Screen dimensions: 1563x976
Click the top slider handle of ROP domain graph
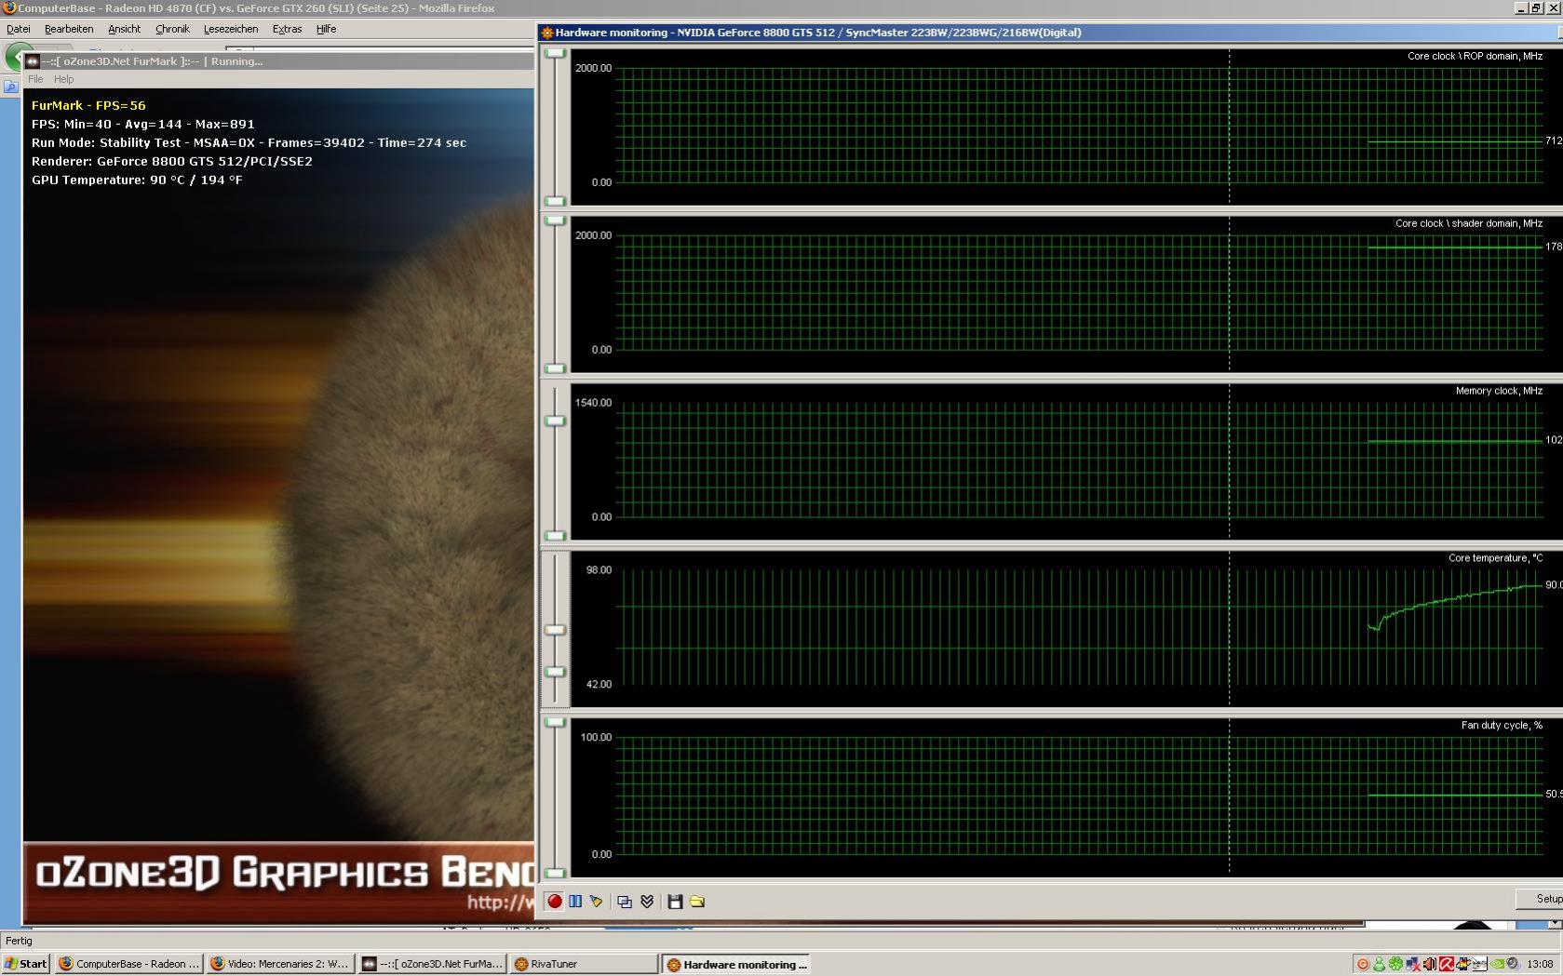click(x=555, y=53)
